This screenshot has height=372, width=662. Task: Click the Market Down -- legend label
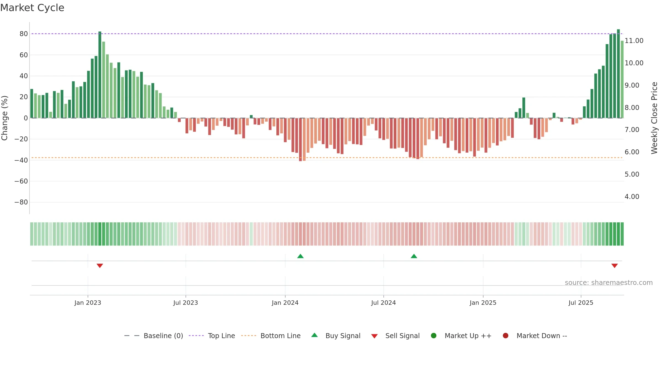coord(542,336)
